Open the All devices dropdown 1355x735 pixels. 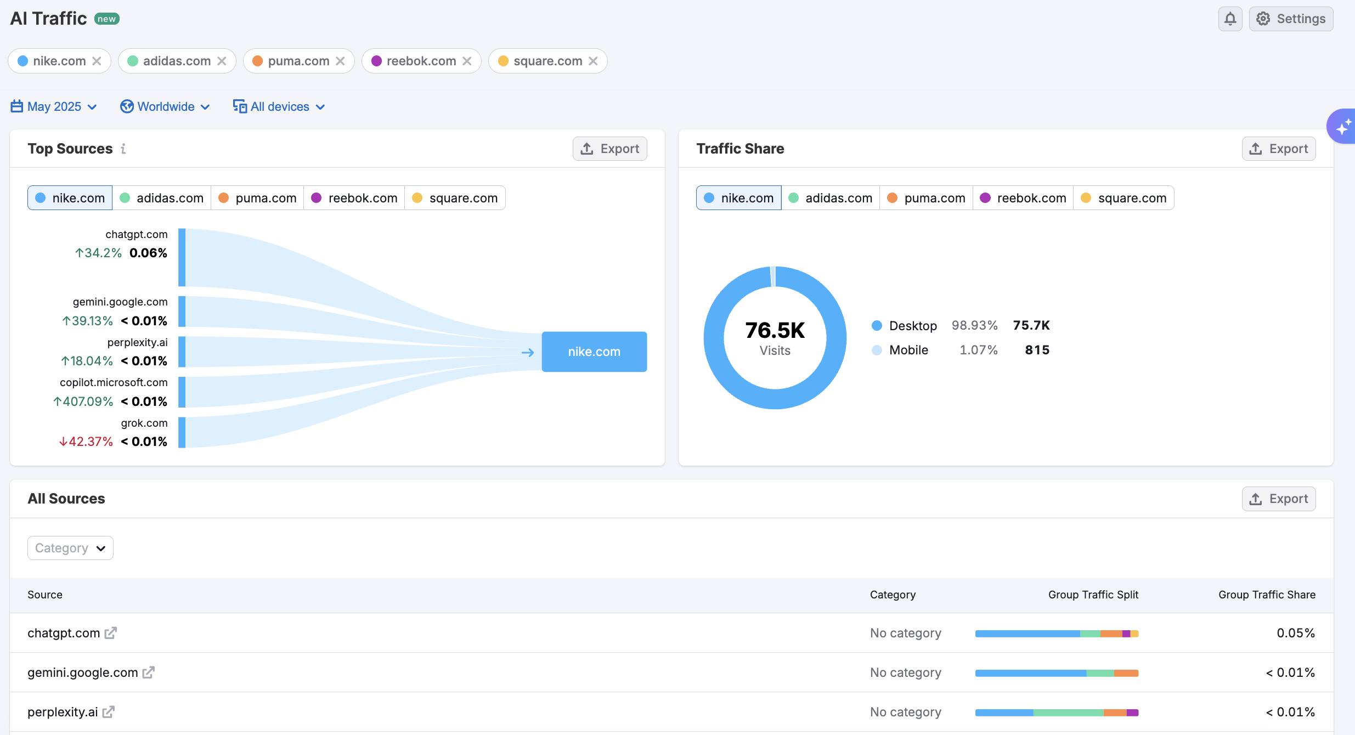[x=279, y=106]
